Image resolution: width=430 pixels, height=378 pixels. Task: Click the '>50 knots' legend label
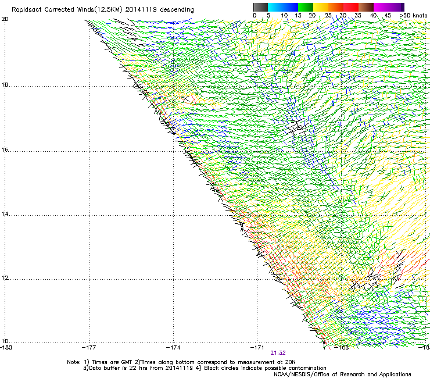click(x=414, y=16)
